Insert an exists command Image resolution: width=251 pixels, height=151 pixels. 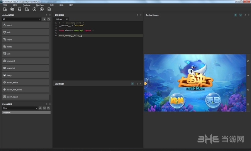[25, 47]
